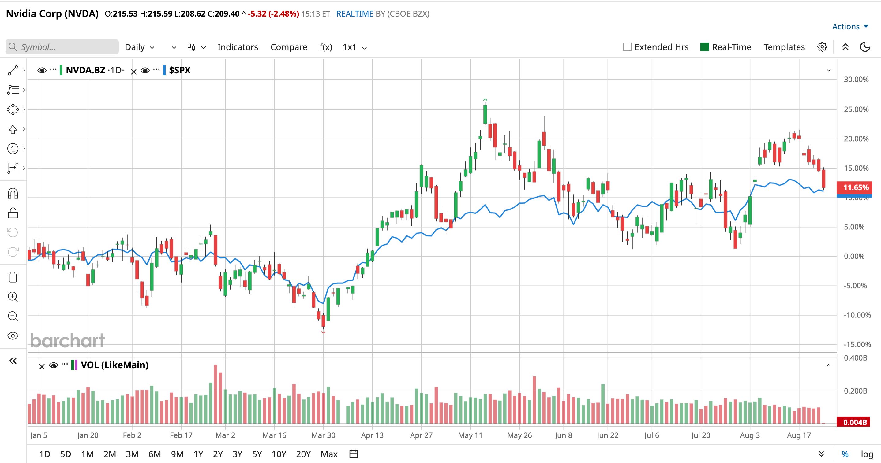881x463 pixels.
Task: Select the 5D time range
Action: click(x=65, y=454)
